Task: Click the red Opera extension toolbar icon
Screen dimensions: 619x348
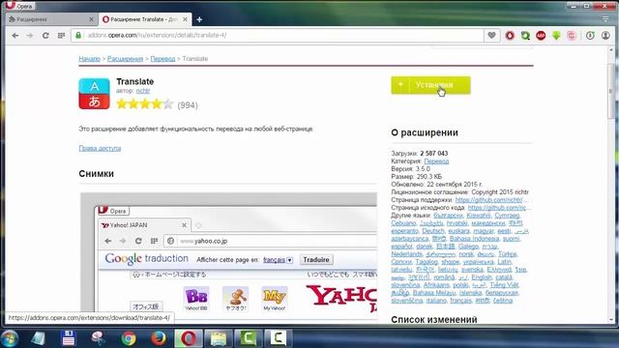Action: (x=510, y=36)
